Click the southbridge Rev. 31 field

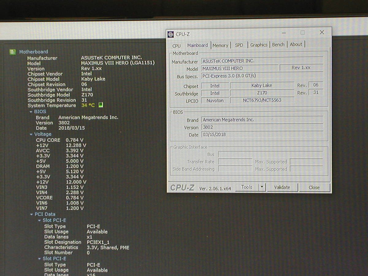[316, 92]
